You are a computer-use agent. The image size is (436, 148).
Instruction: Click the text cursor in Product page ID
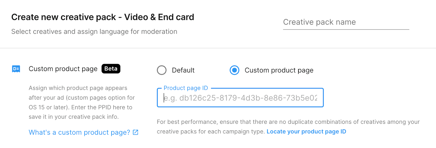coord(164,98)
